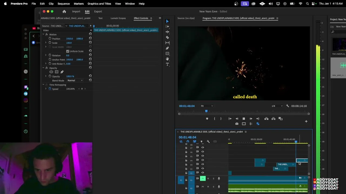Reset the Blend Mode parameter
This screenshot has width=346, height=194.
(90, 80)
